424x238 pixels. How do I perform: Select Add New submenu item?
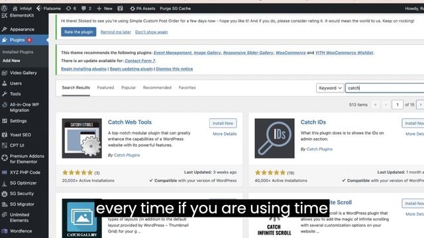[x=11, y=61]
